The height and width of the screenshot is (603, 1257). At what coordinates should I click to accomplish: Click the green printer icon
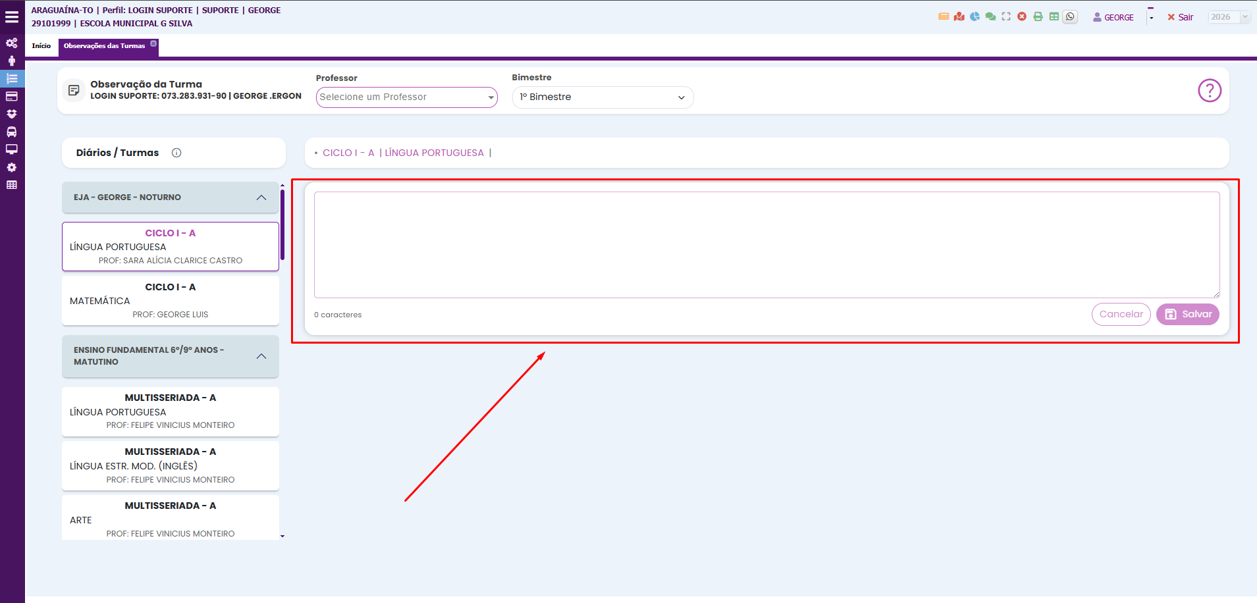1038,17
